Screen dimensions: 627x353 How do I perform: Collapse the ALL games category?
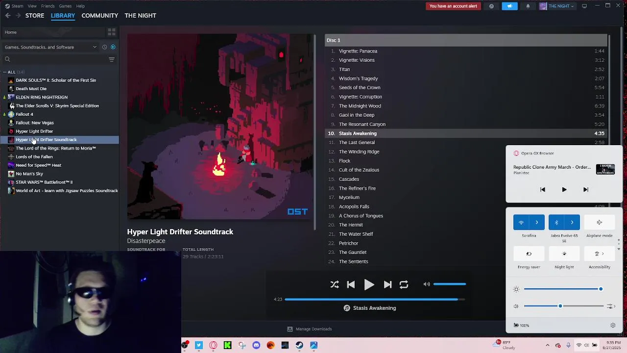[5, 72]
